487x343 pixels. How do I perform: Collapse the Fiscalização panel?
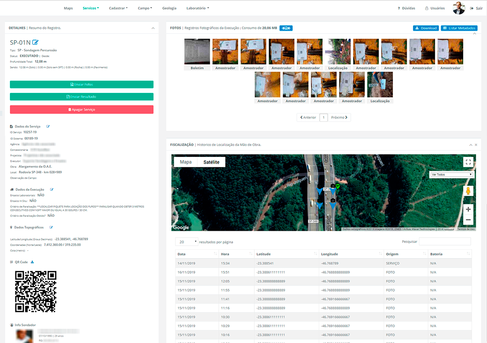(470, 145)
